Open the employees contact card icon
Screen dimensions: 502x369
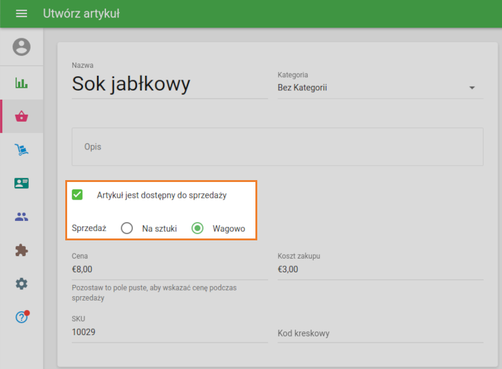21,184
